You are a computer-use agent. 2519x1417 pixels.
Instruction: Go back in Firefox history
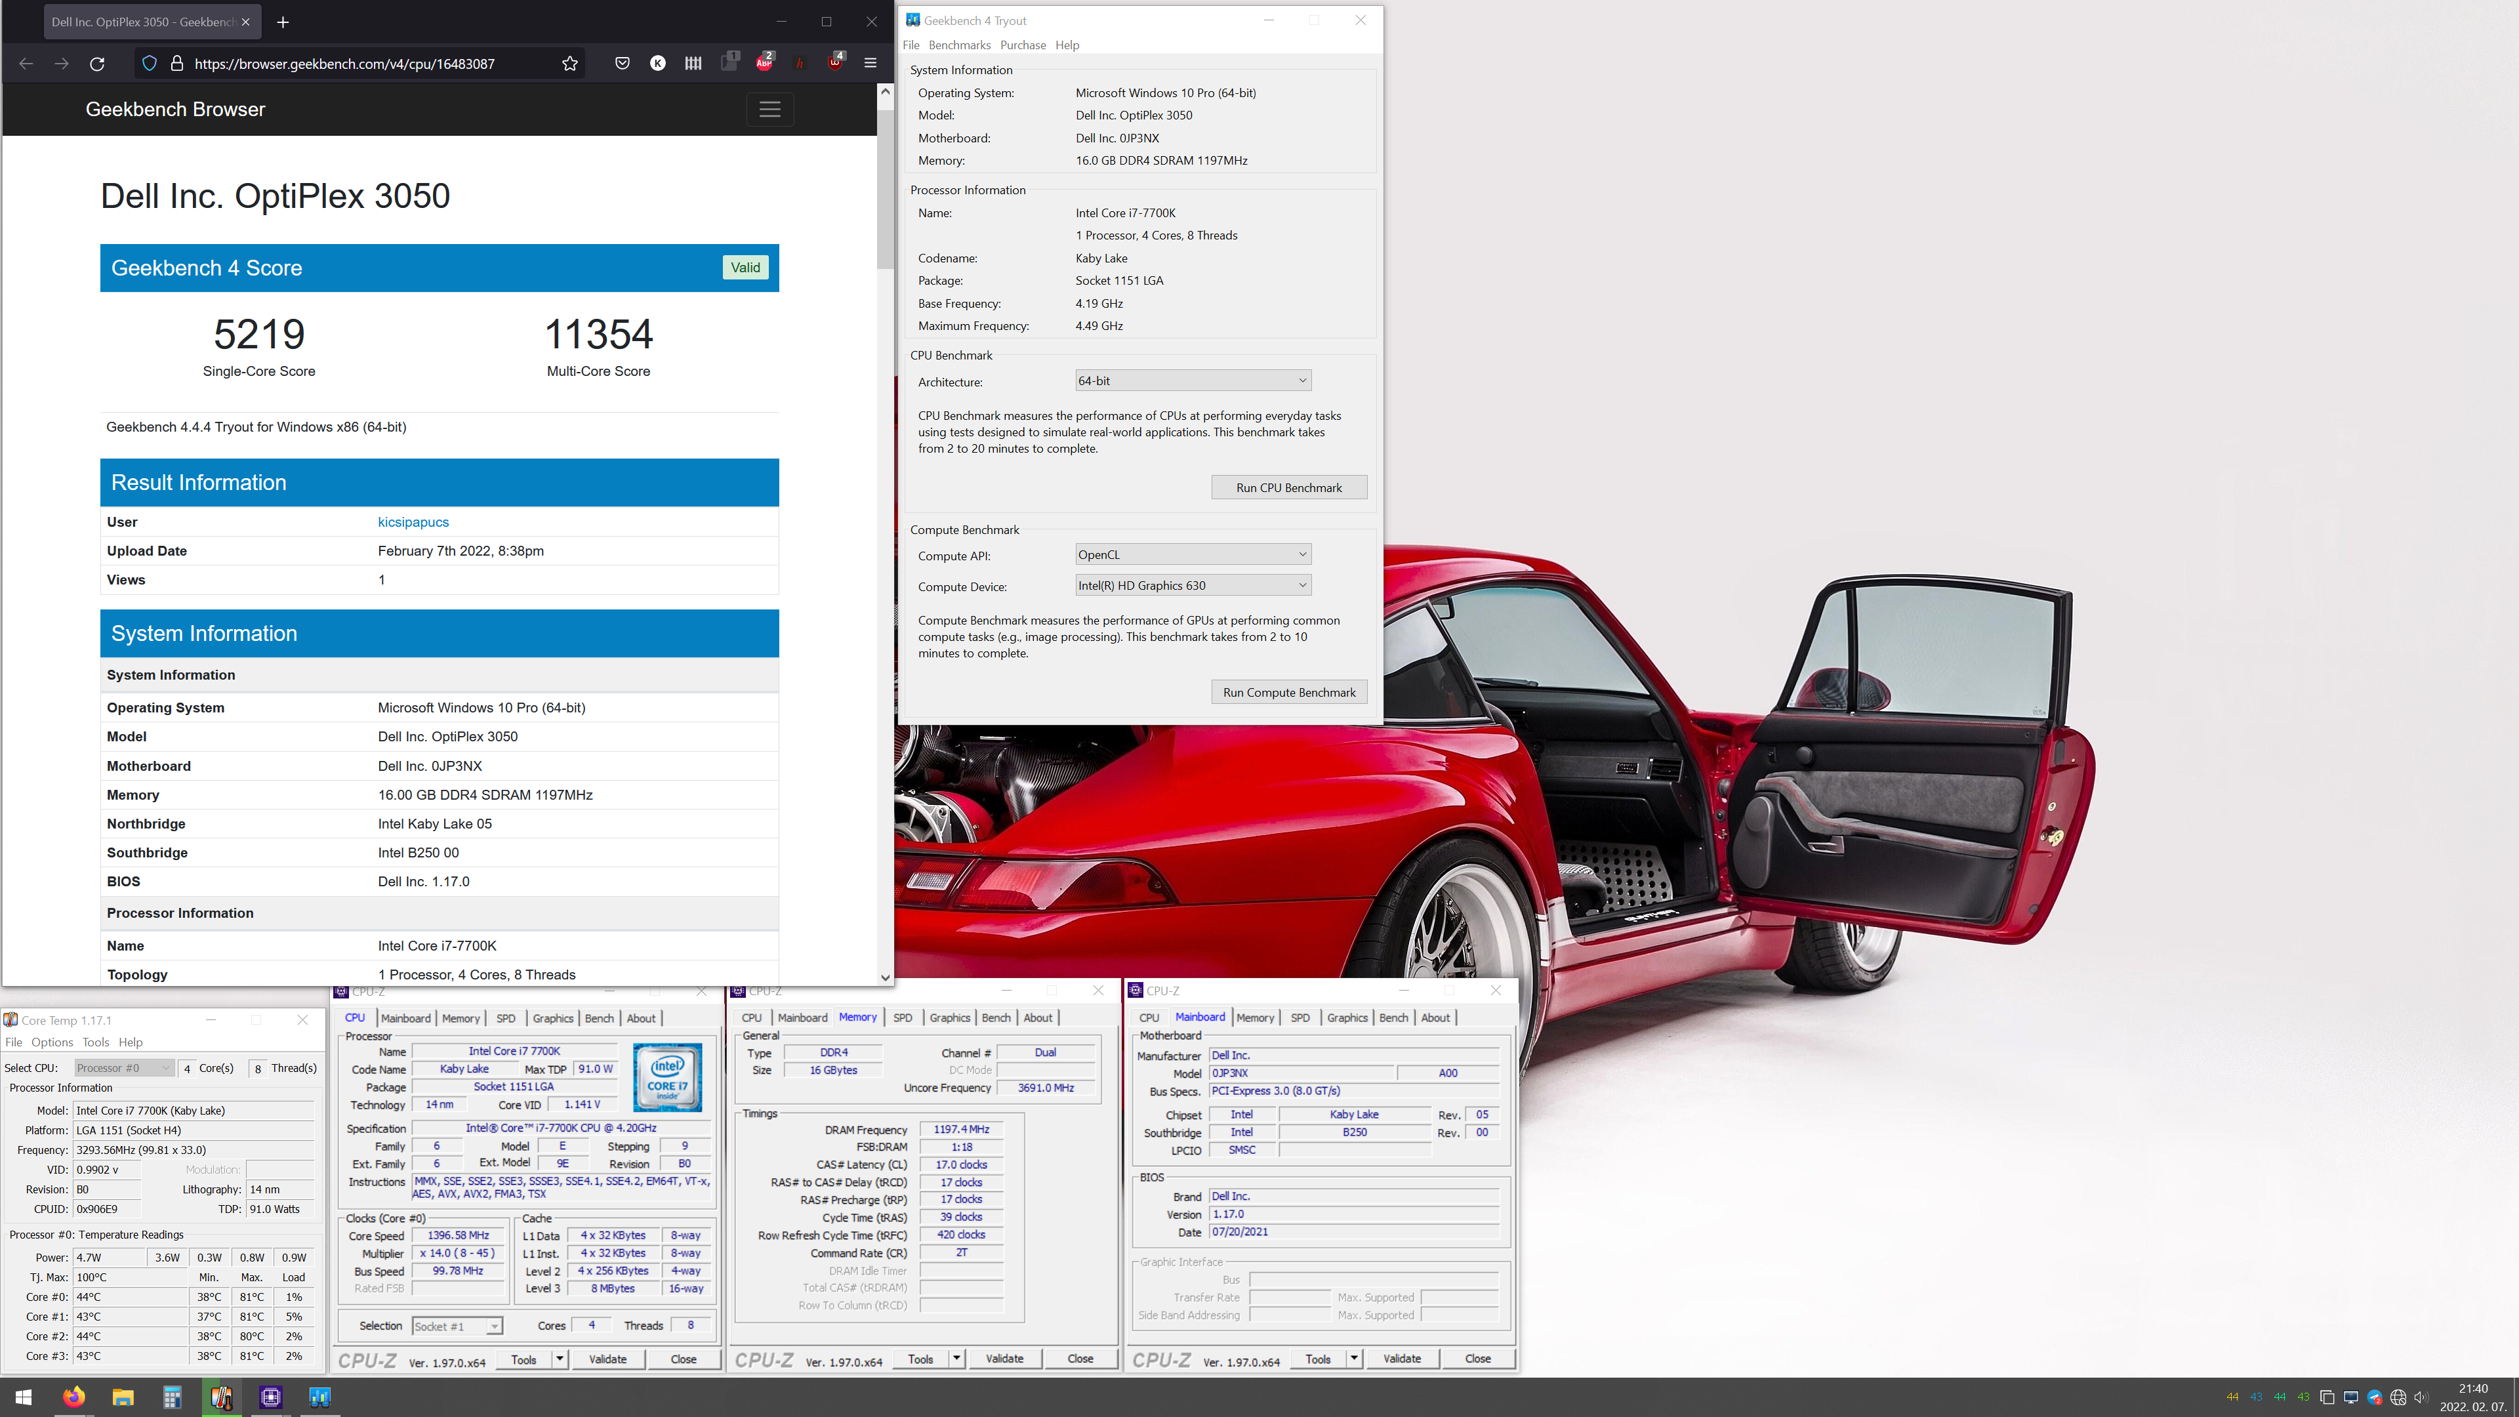point(26,64)
